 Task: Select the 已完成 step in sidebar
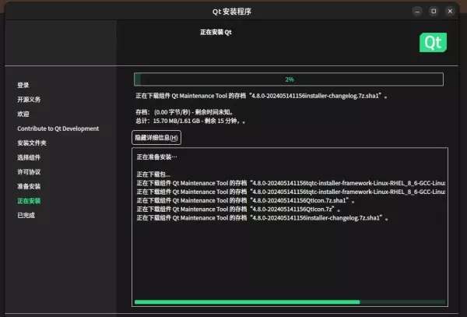tap(26, 216)
